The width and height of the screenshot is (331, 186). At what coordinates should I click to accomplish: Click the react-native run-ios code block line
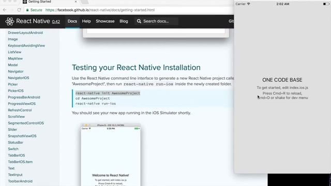(96, 103)
